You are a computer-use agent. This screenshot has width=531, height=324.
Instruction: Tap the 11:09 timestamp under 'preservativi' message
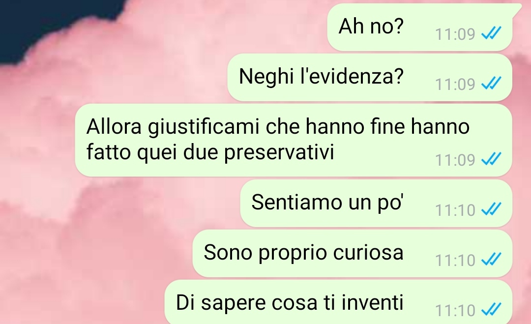[x=455, y=160]
